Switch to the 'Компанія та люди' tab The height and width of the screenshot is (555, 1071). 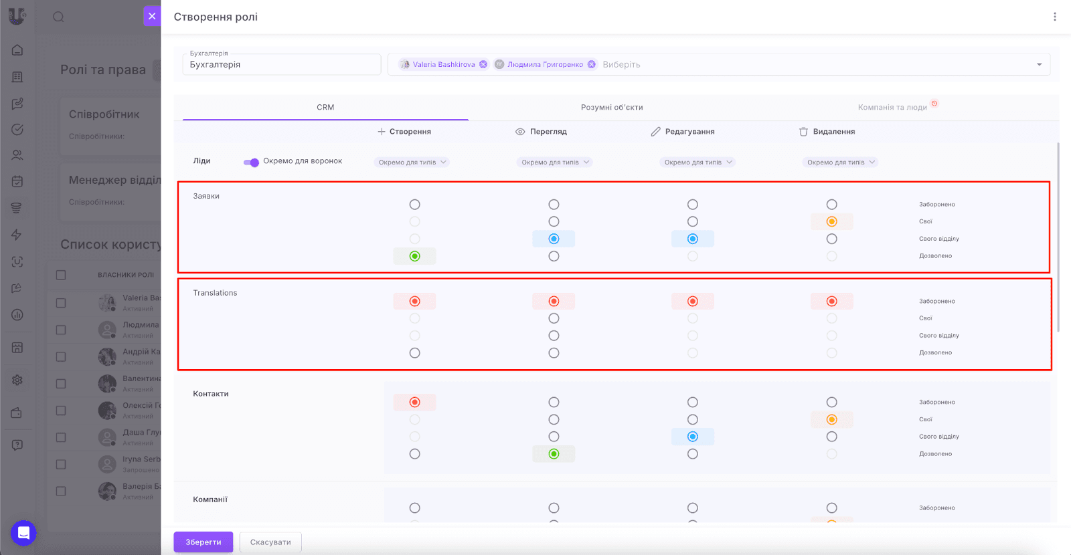click(x=892, y=108)
